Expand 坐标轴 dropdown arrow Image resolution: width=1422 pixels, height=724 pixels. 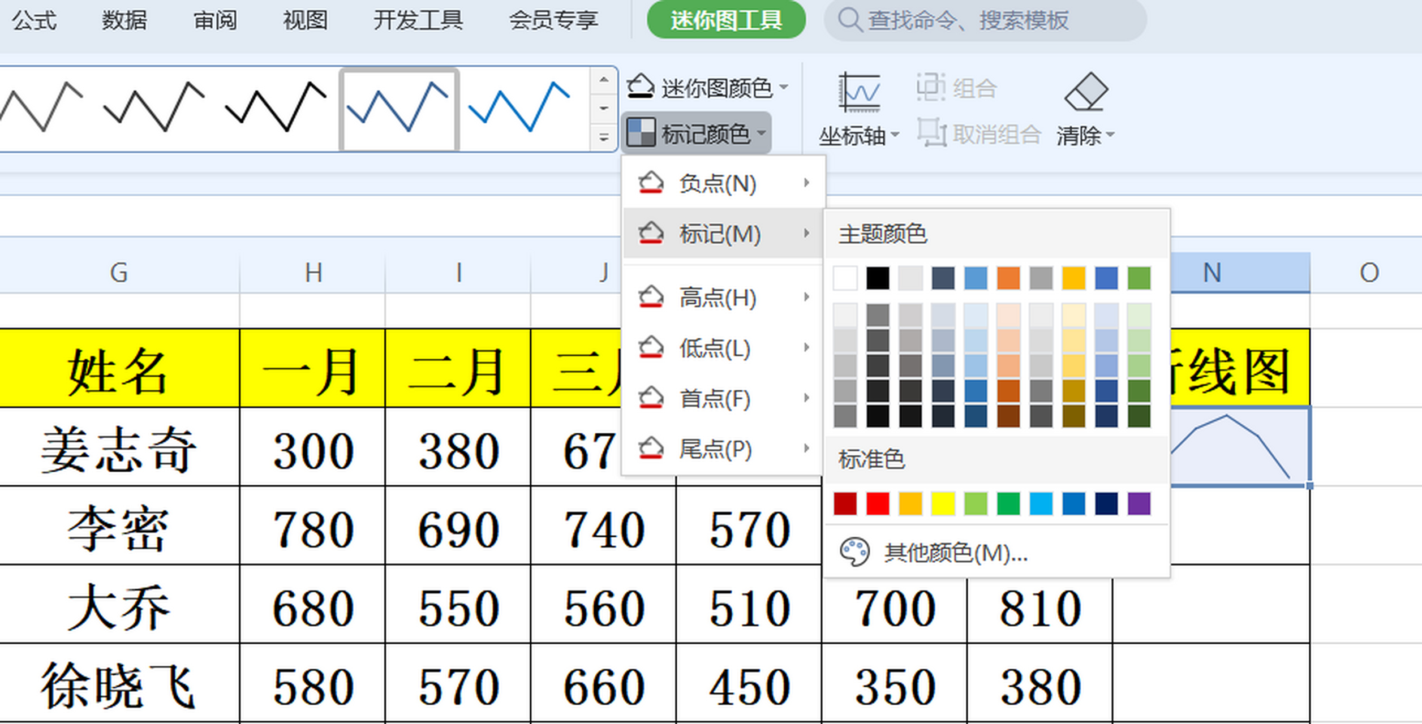pyautogui.click(x=895, y=135)
